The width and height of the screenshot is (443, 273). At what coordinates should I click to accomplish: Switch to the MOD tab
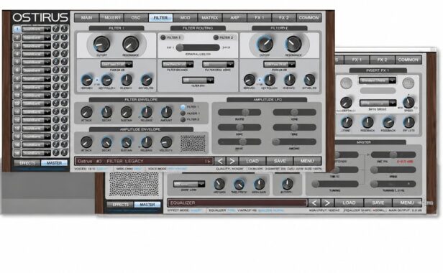coord(185,17)
